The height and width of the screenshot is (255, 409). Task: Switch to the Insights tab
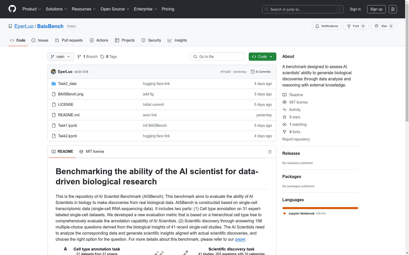pyautogui.click(x=177, y=40)
